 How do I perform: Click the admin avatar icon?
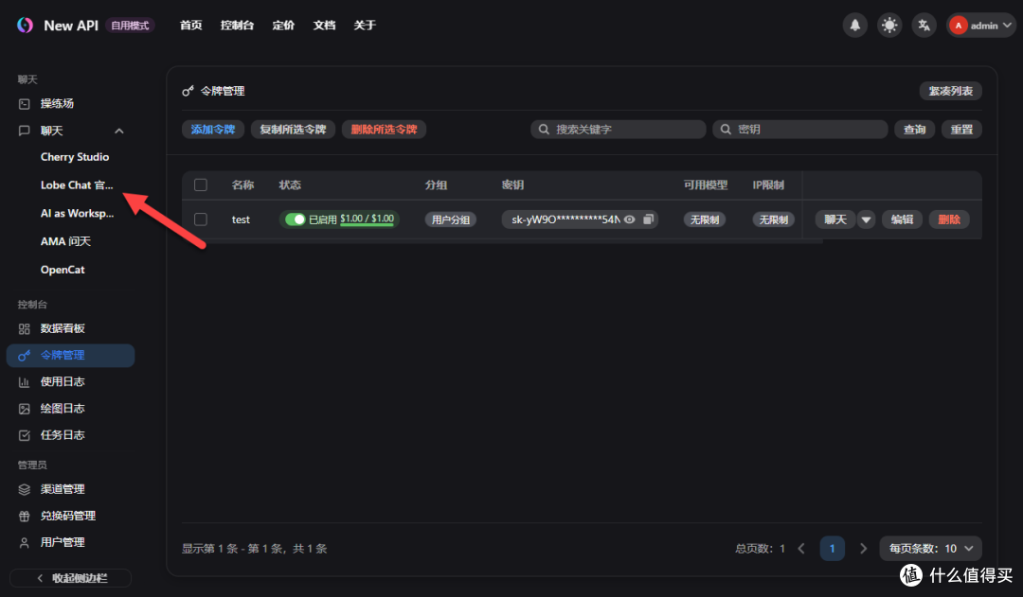pos(958,26)
